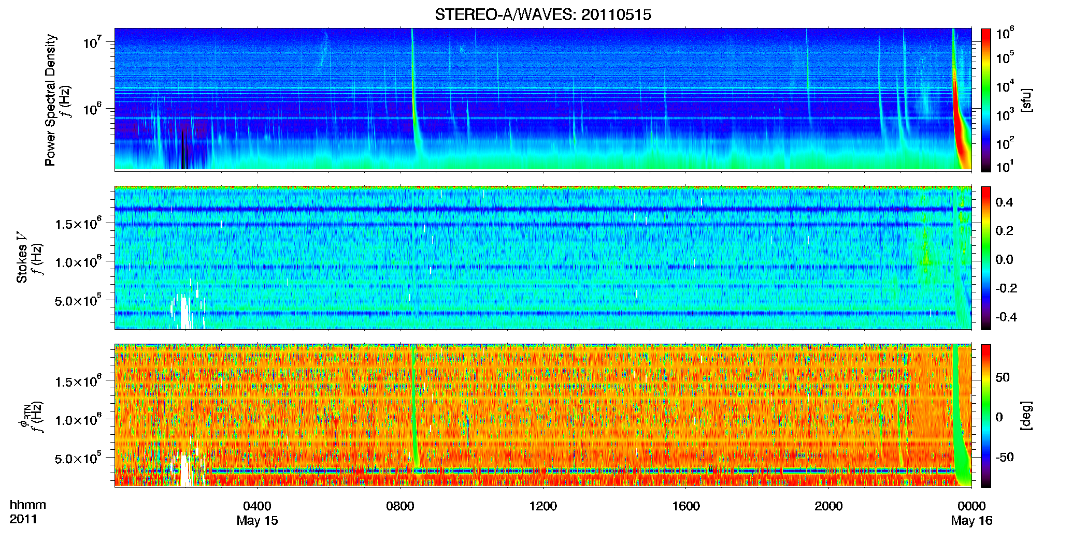Click the May 16 date label
Image resolution: width=1086 pixels, height=559 pixels.
971,521
